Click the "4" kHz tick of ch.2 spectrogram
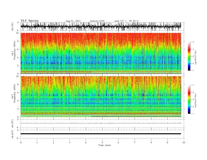The height and width of the screenshot is (160, 207). [18, 101]
